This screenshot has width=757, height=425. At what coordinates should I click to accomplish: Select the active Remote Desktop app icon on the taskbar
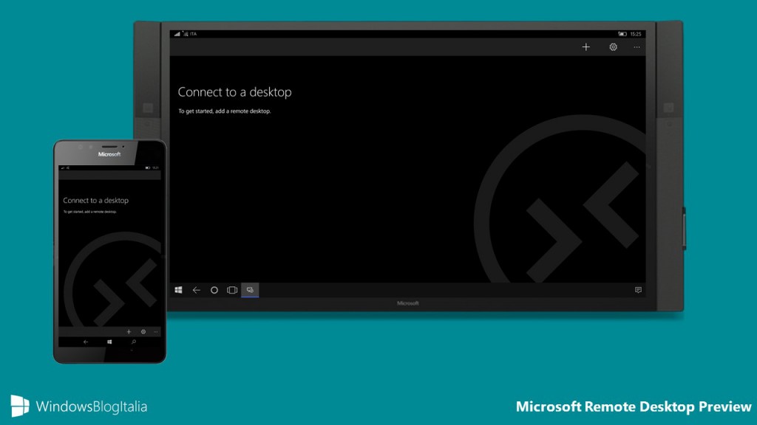pos(251,290)
